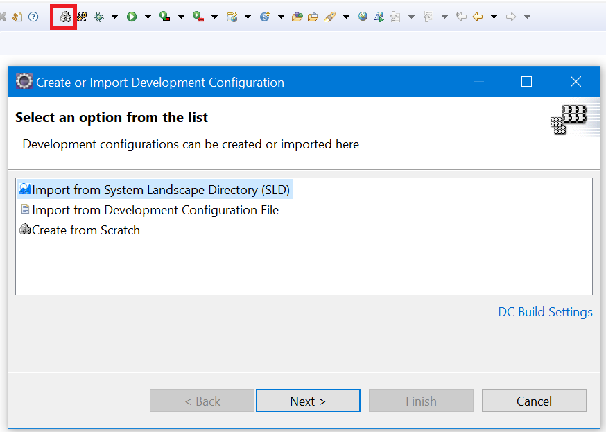Click the Run with coverage icon

tap(165, 17)
